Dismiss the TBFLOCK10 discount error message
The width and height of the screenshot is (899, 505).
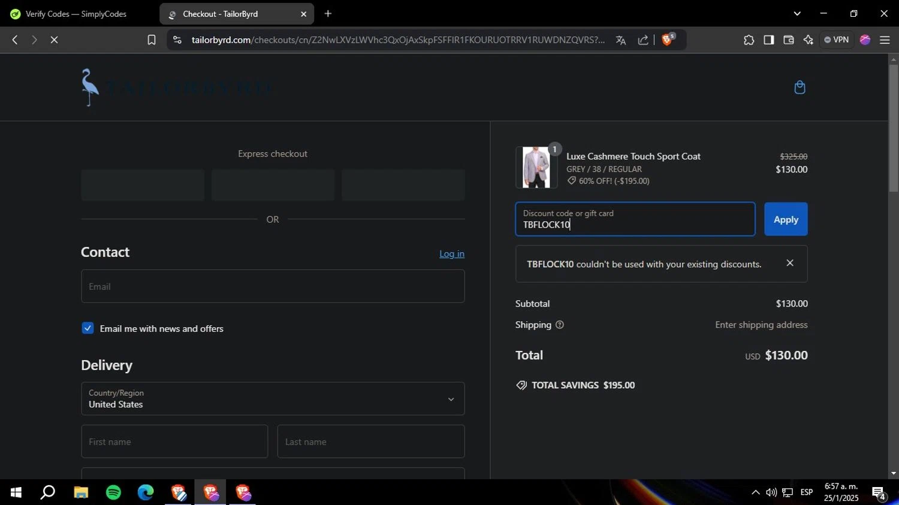pyautogui.click(x=790, y=263)
